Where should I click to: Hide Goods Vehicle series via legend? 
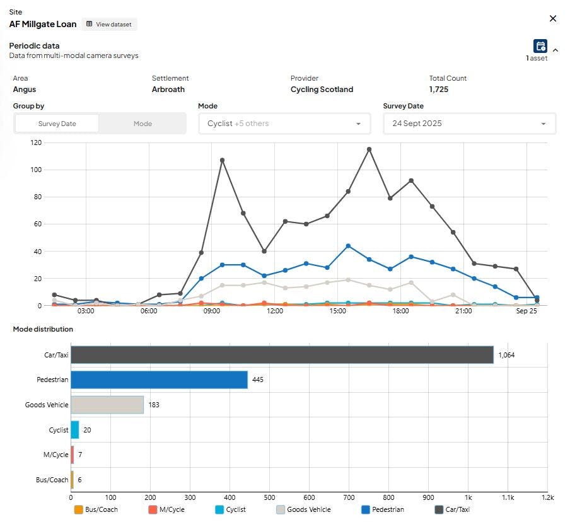(x=303, y=509)
